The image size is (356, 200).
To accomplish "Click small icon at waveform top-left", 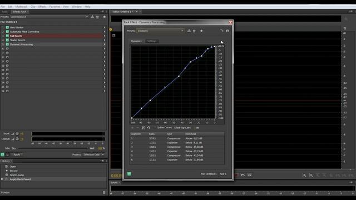I will [113, 36].
